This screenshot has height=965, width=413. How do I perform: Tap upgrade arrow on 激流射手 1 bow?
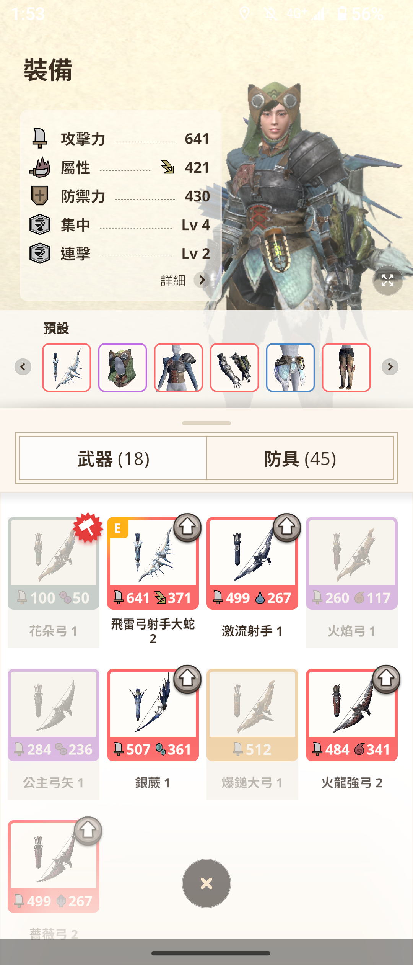click(x=287, y=527)
